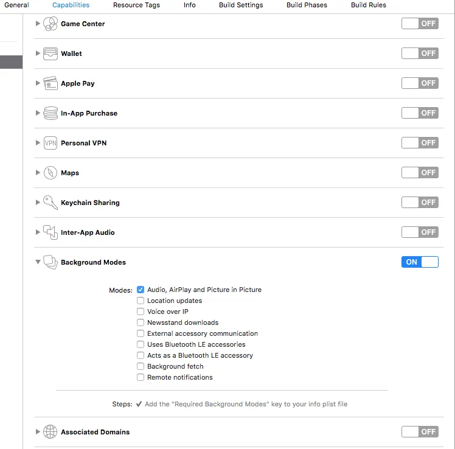The image size is (455, 449).
Task: Check the Remote notifications box
Action: tap(141, 377)
